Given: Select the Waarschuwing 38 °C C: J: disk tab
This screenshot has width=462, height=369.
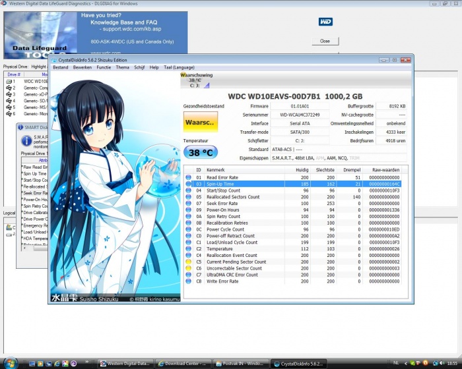Looking at the screenshot, I should tap(196, 80).
